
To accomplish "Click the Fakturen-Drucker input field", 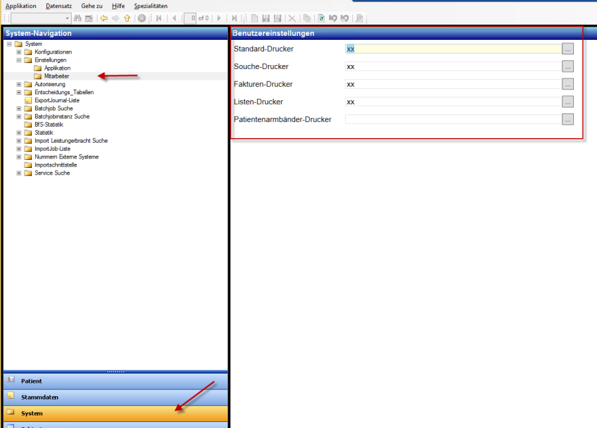I will (453, 84).
